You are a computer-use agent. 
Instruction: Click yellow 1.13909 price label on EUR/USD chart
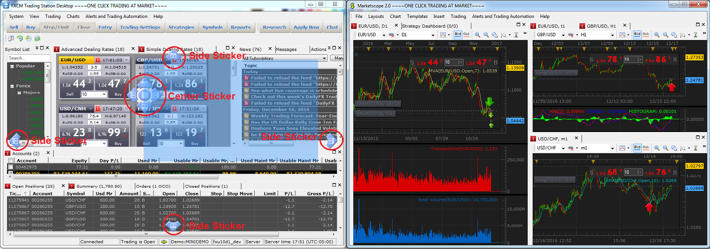click(515, 68)
